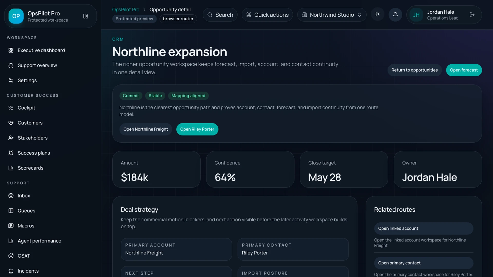Click the Queues table icon

click(11, 211)
